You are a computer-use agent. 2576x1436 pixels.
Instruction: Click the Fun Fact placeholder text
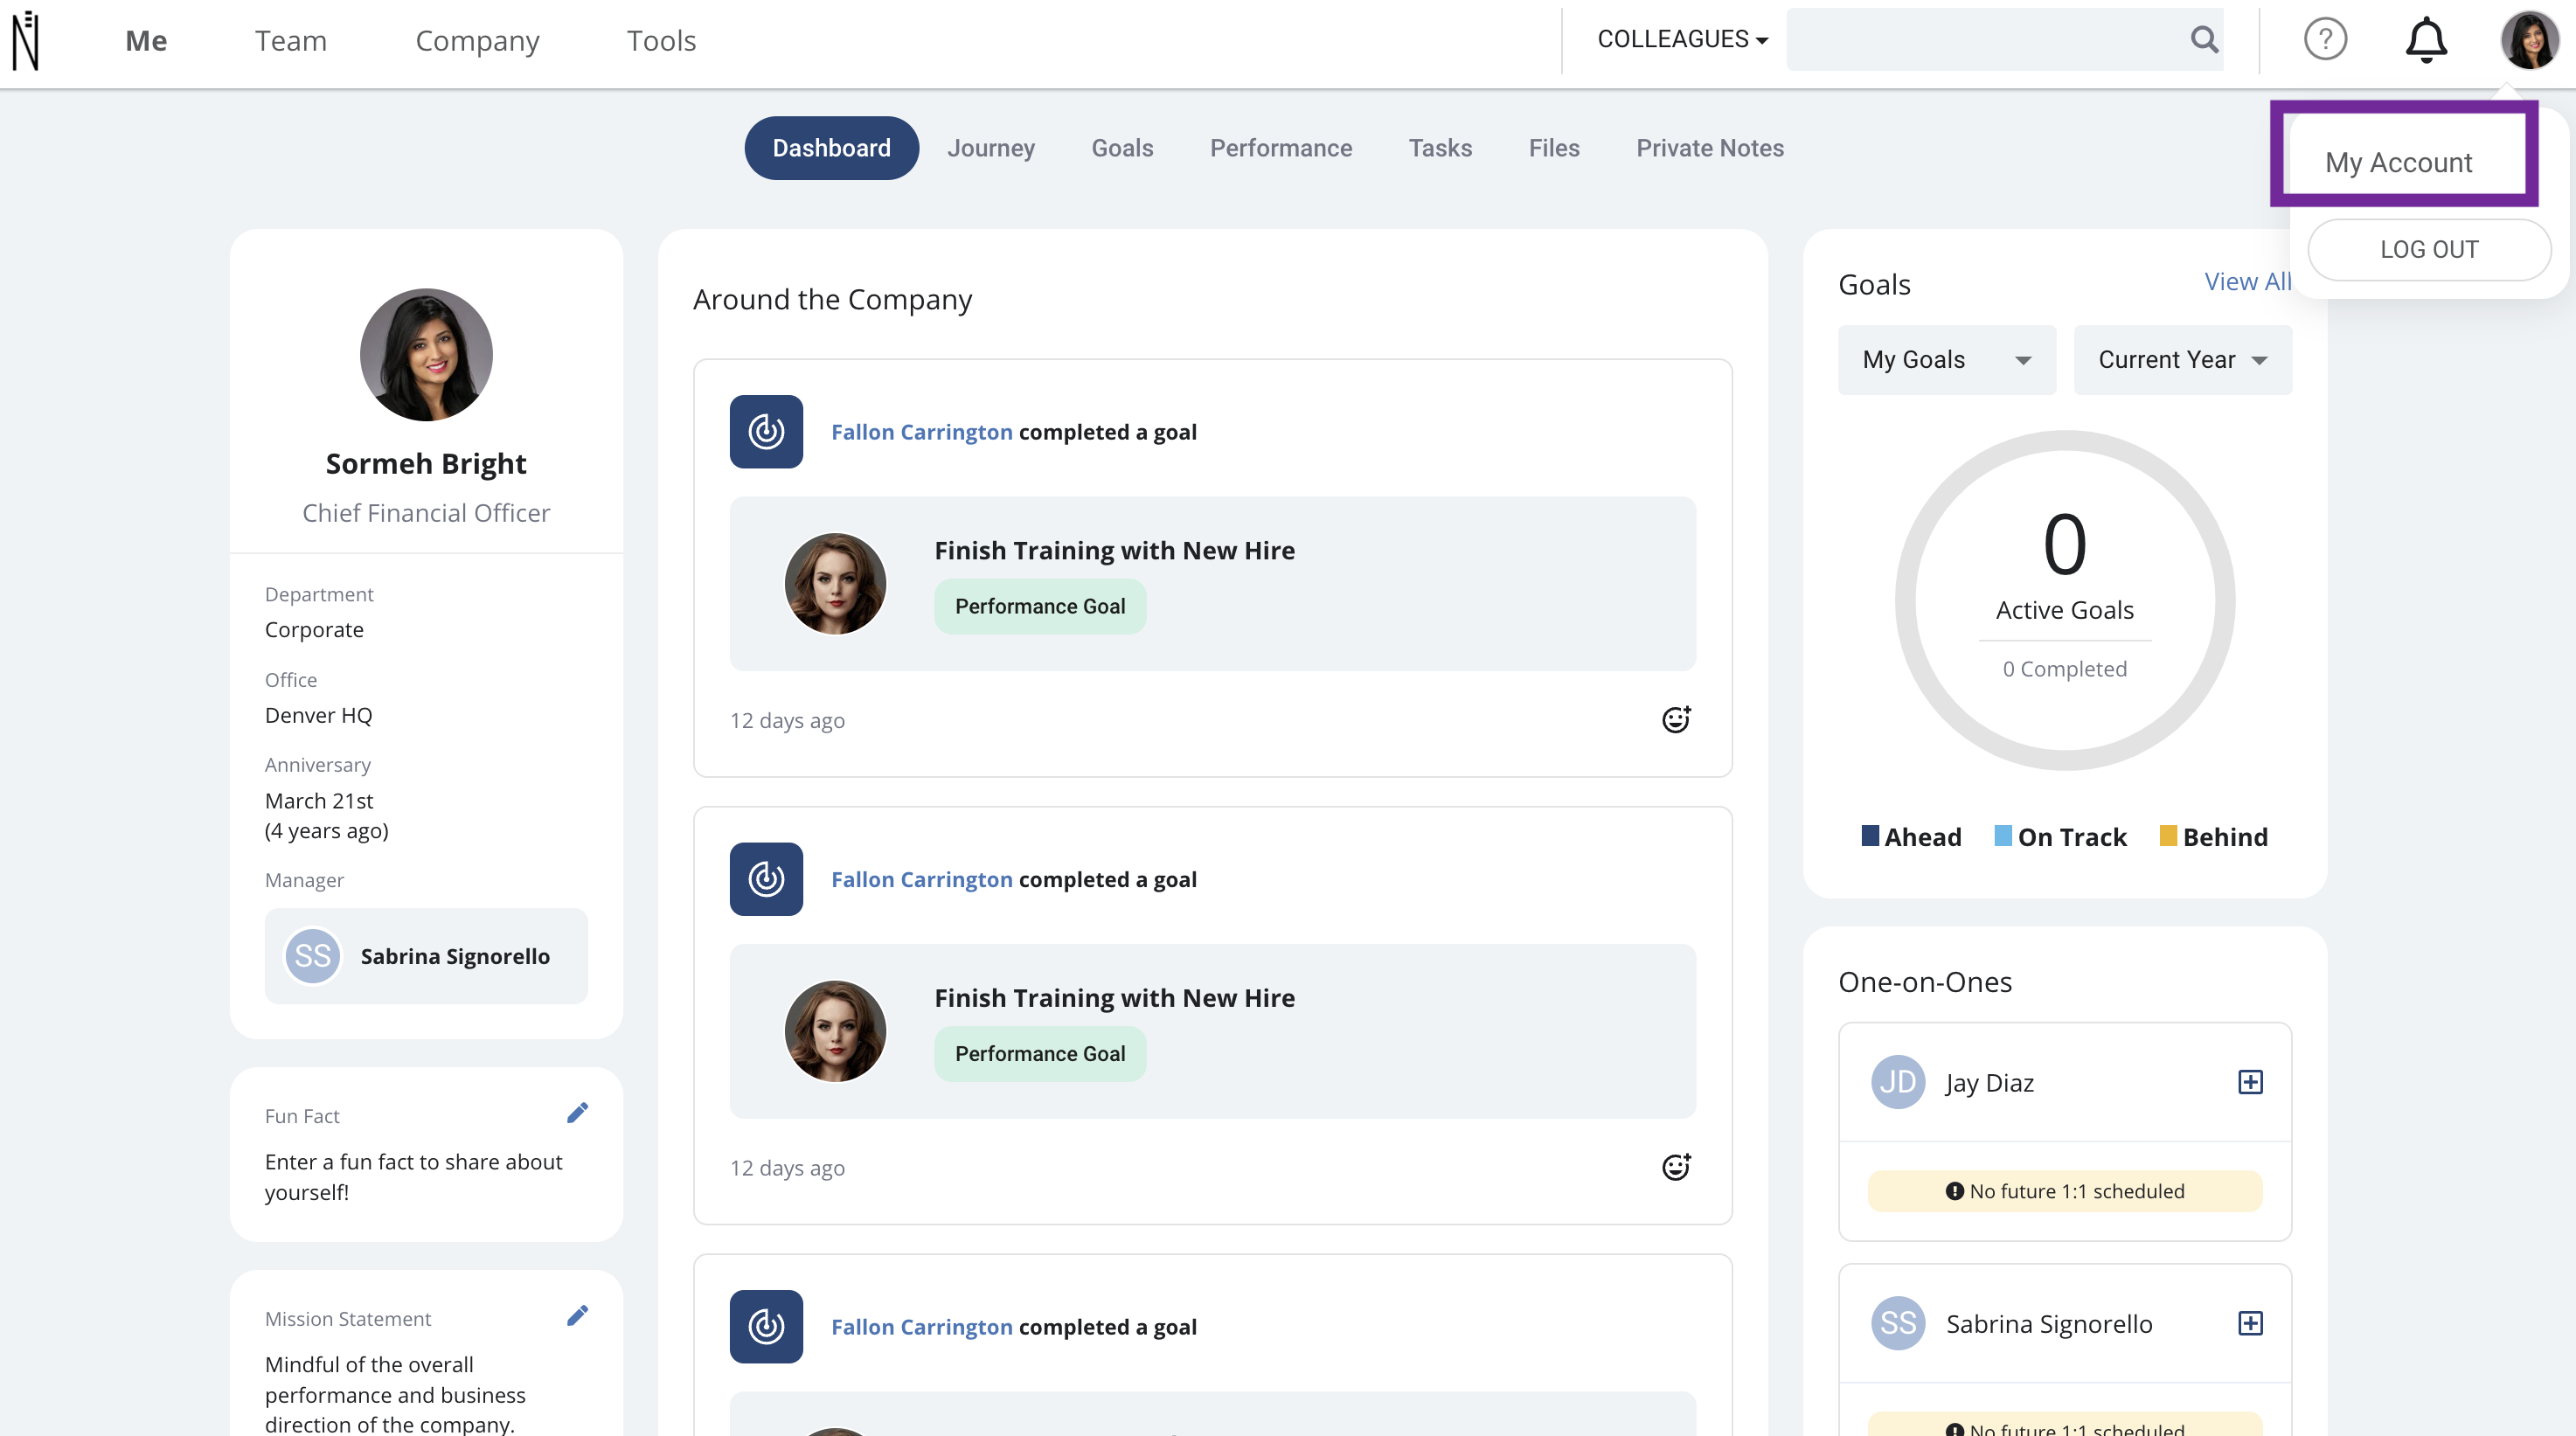pos(413,1176)
